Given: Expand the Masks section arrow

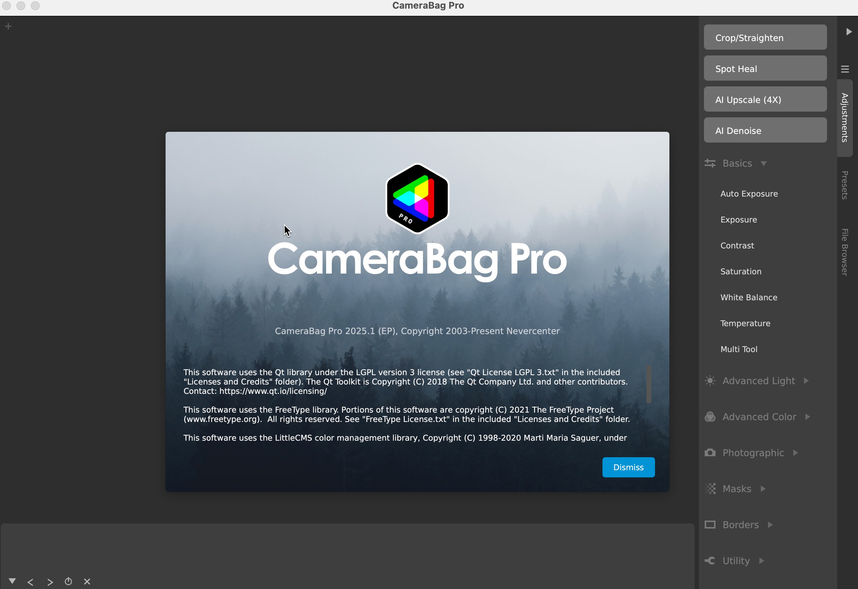Looking at the screenshot, I should 763,489.
